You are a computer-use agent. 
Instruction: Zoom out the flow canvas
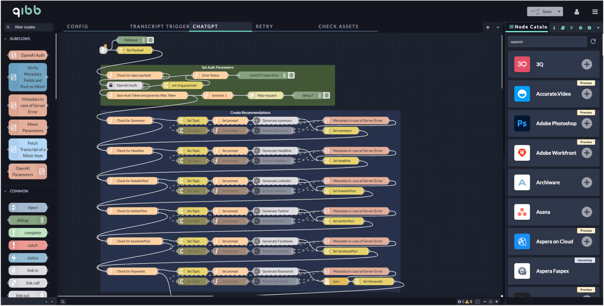coord(485,302)
